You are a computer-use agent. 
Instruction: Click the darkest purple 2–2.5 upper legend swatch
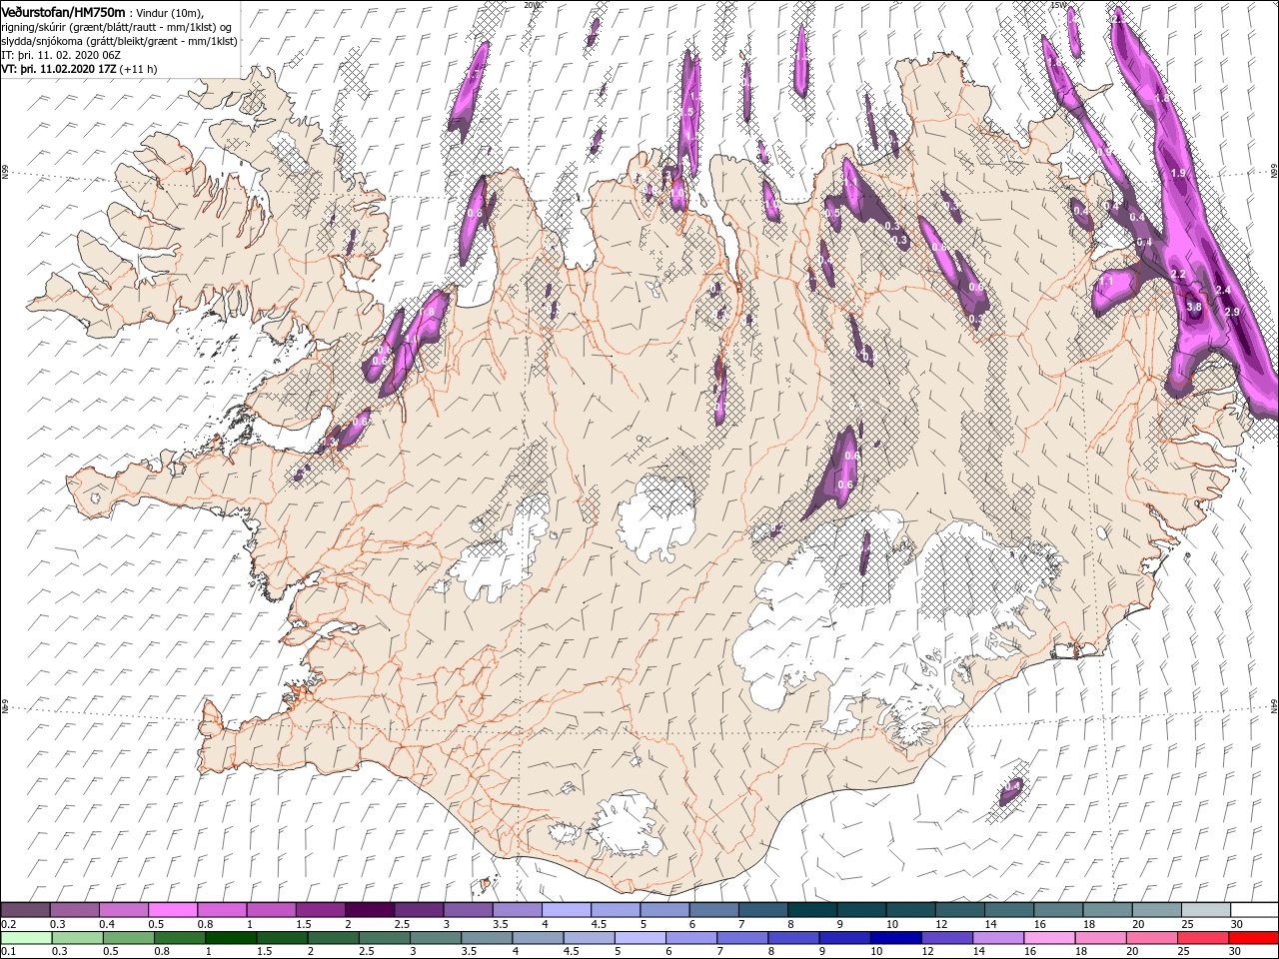tap(369, 910)
